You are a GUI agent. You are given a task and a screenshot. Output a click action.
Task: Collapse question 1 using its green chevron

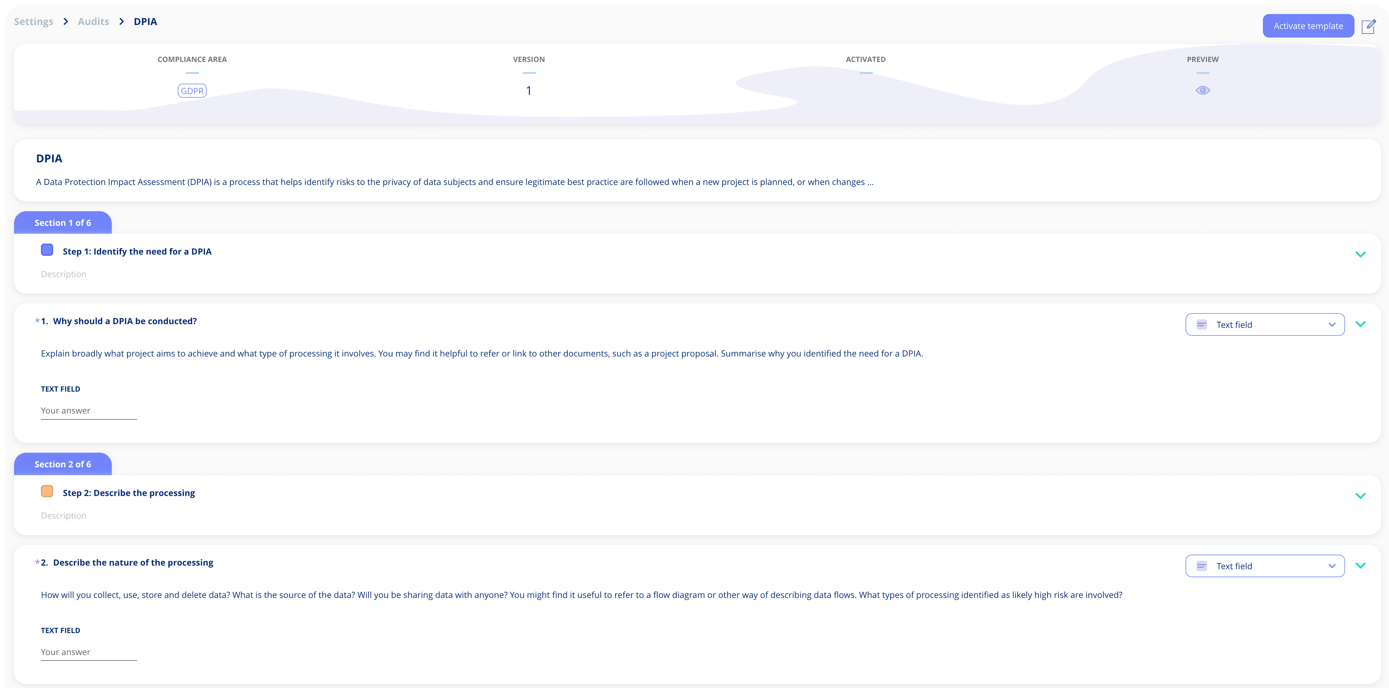[1360, 324]
